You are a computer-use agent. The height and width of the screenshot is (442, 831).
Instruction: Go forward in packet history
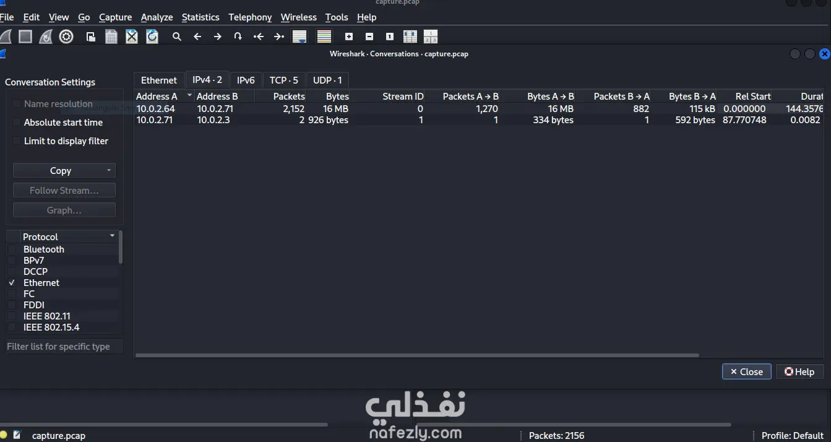[218, 37]
